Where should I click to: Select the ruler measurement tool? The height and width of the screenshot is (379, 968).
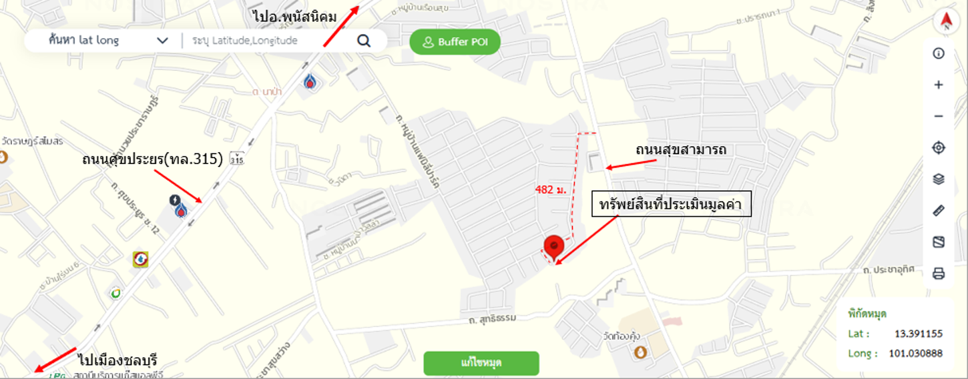tap(939, 211)
